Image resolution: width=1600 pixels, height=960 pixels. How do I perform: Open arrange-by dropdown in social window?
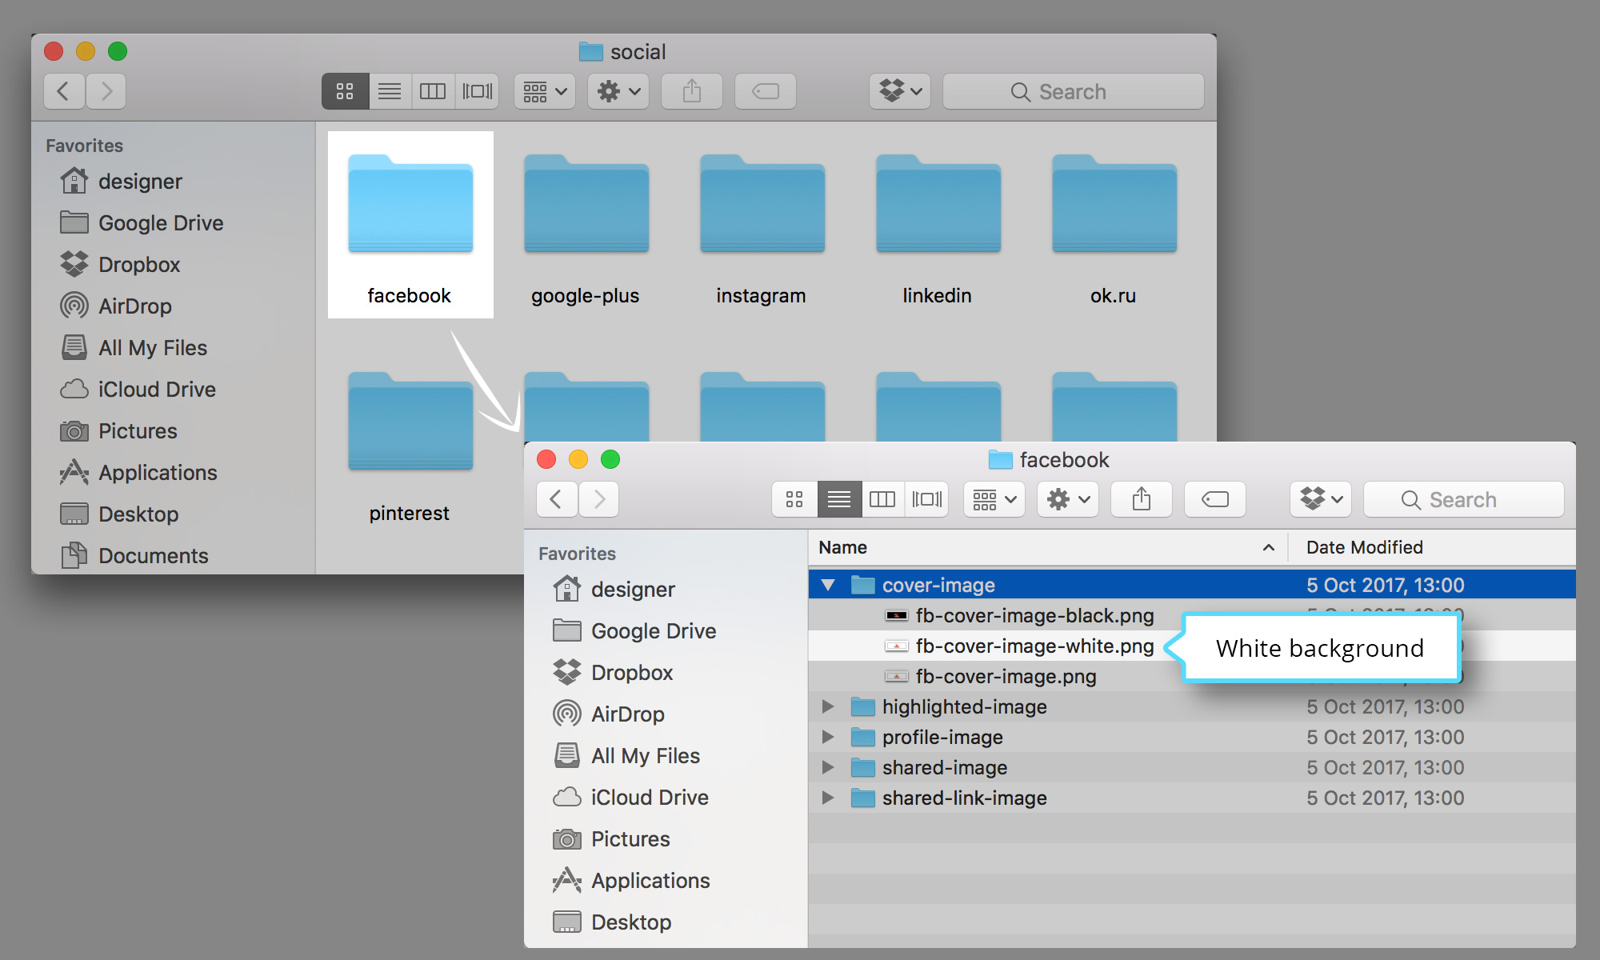point(545,91)
